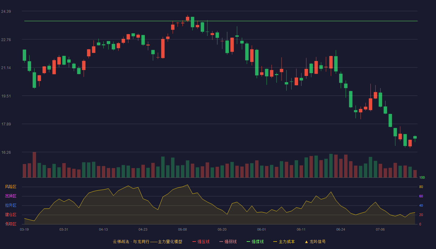436x249 pixels.
Task: Select the 建仓区 zone label
Action: [11, 215]
